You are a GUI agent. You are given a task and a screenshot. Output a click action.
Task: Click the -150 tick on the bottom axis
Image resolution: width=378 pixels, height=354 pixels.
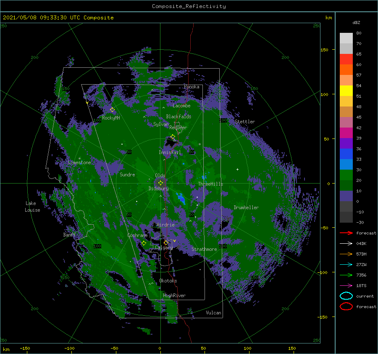click(25, 348)
